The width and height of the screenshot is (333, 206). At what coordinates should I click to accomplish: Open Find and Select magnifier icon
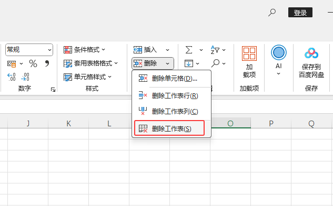pos(215,63)
